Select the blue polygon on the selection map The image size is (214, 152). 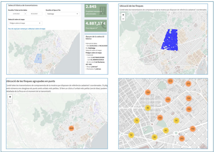(38, 58)
